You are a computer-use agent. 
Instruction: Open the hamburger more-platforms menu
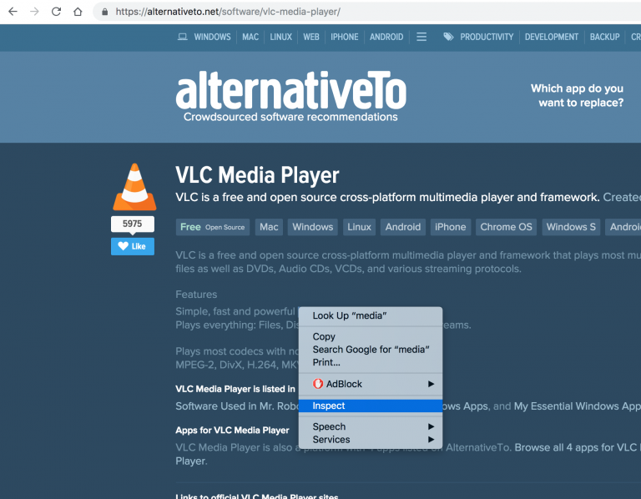coord(421,37)
